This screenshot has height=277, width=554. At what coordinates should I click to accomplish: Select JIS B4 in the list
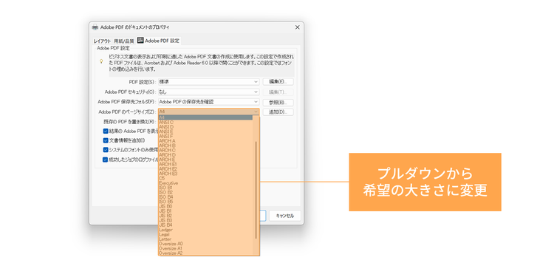205,225
